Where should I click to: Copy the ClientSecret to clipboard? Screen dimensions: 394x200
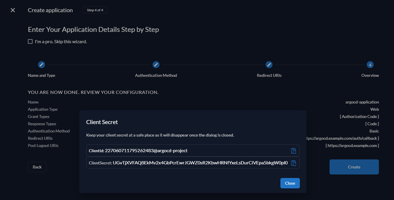point(293,163)
